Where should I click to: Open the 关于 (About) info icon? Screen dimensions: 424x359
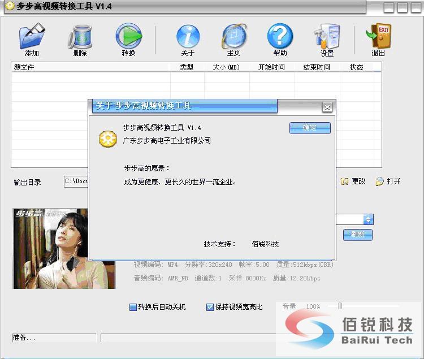pyautogui.click(x=188, y=36)
